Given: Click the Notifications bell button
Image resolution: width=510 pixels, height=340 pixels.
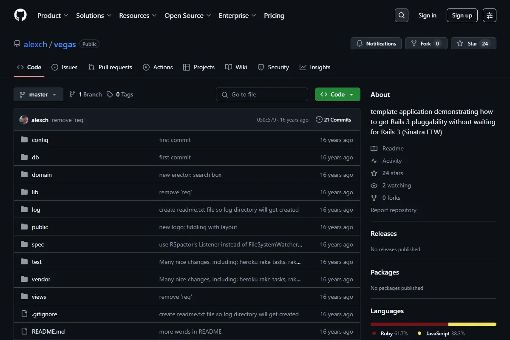Looking at the screenshot, I should point(376,43).
